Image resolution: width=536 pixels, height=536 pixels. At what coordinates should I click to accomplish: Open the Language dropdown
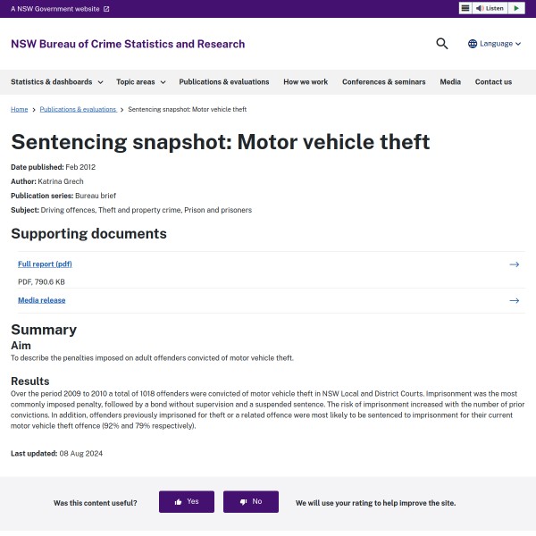click(x=495, y=44)
